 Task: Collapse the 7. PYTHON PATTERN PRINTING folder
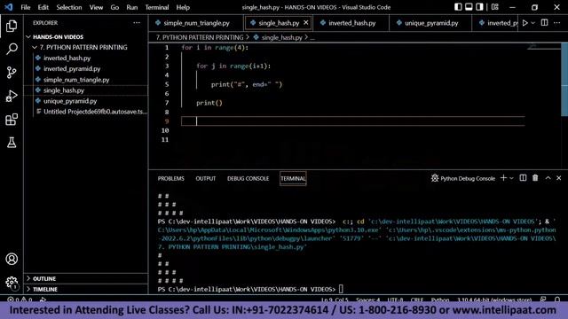pyautogui.click(x=86, y=47)
